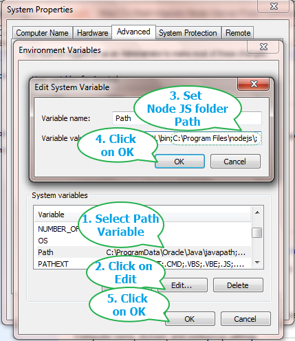Click the Path value C:\ProgramData\Oracle\Java\javapath cell
This screenshot has height=341, width=295.
(176, 252)
